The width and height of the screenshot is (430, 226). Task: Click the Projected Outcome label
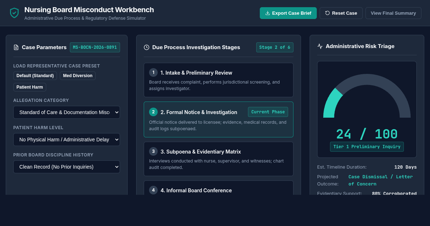[328, 180]
